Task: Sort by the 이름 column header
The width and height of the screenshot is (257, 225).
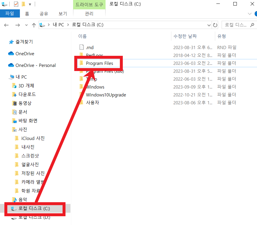Action: [x=82, y=36]
